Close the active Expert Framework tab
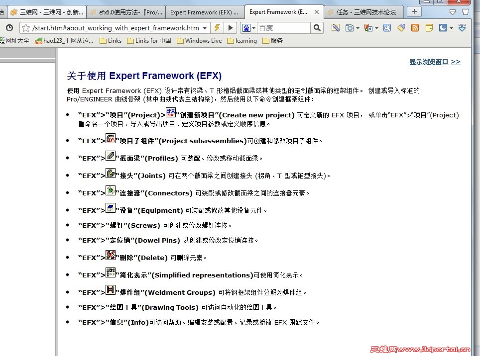 click(317, 12)
